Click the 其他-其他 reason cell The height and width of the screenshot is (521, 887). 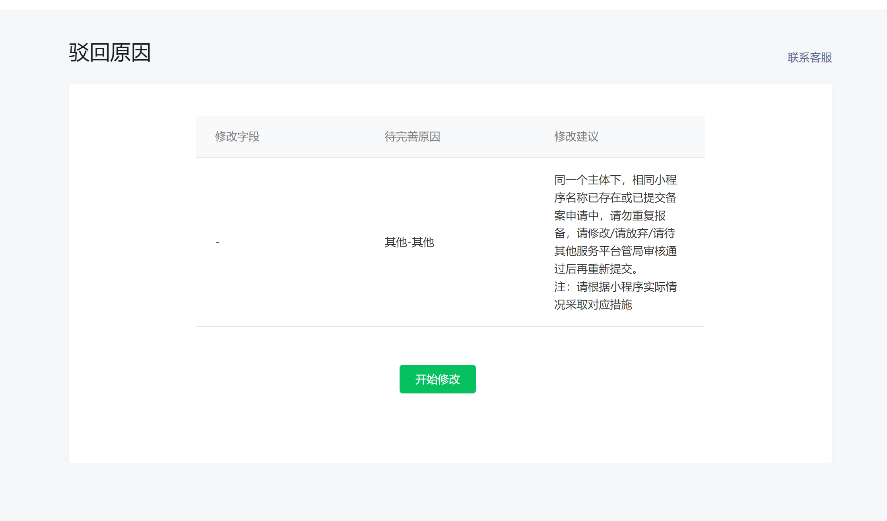click(409, 242)
